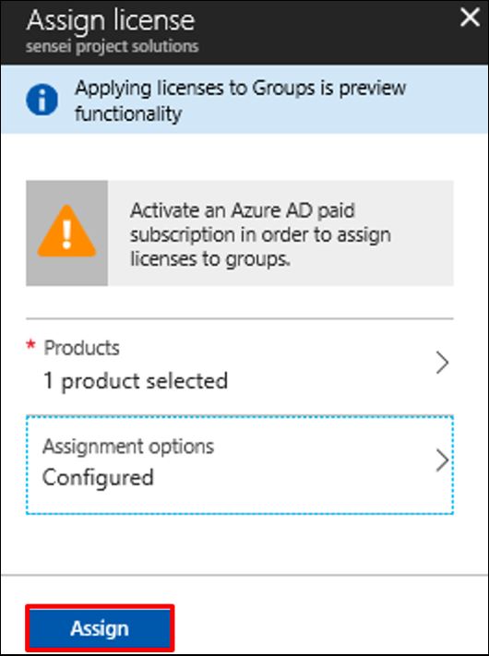Select the 'Configured' status text
Viewport: 489px width, 656px height.
click(x=98, y=477)
